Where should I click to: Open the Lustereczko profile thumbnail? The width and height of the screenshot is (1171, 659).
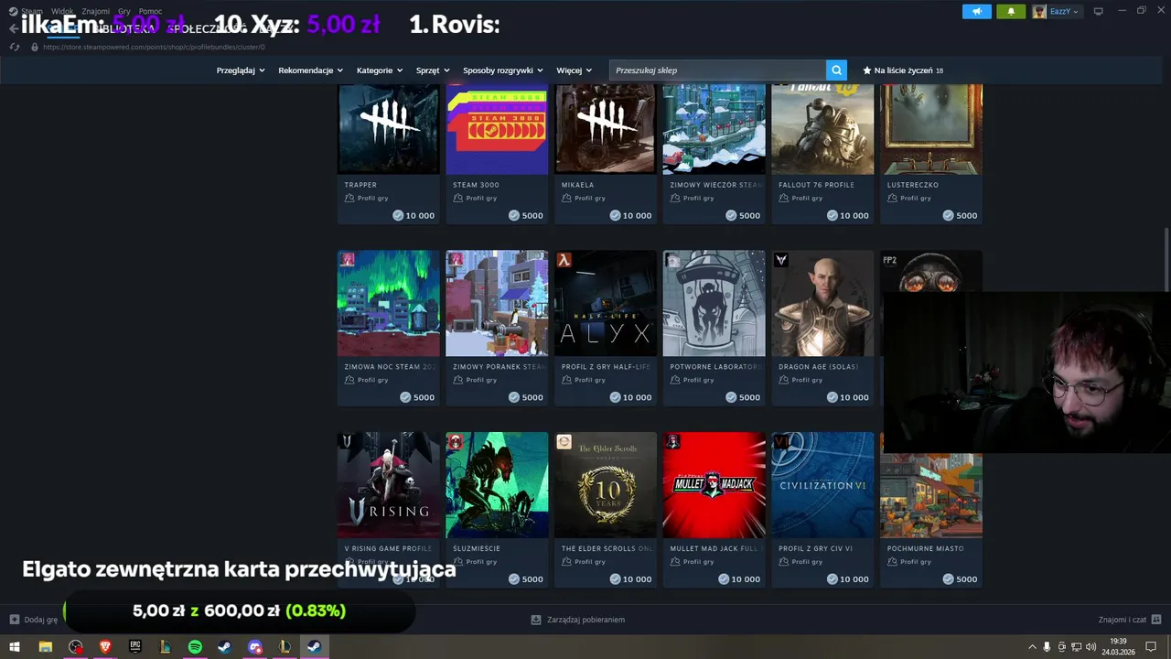931,129
